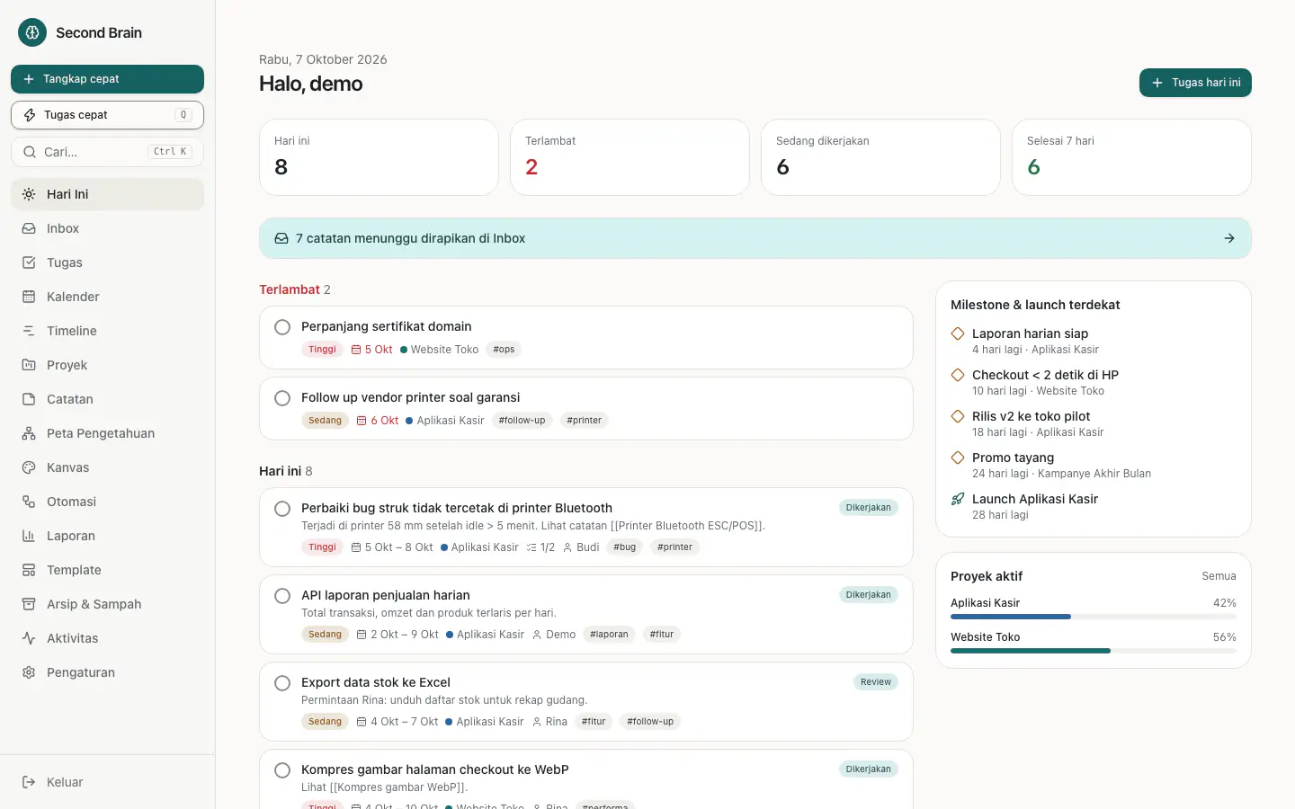The image size is (1295, 809).
Task: Click the Arsip & Sampah archive icon
Action: click(29, 604)
